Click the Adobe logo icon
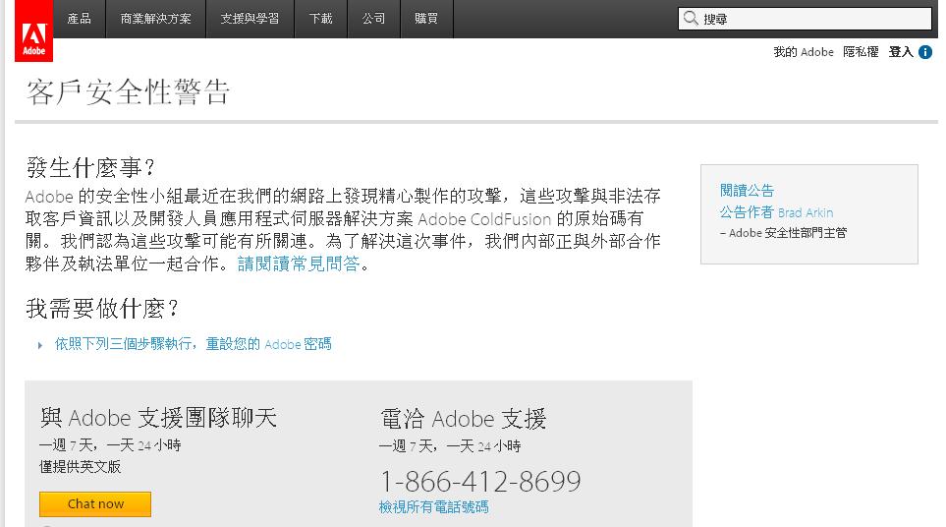Viewport: 946px width, 527px height. 33,30
